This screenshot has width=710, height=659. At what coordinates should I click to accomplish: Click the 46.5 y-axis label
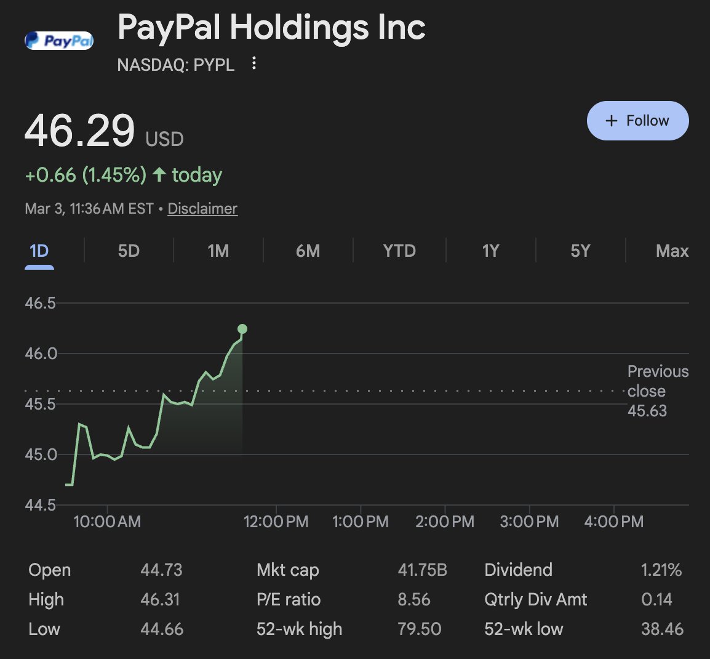tap(41, 303)
